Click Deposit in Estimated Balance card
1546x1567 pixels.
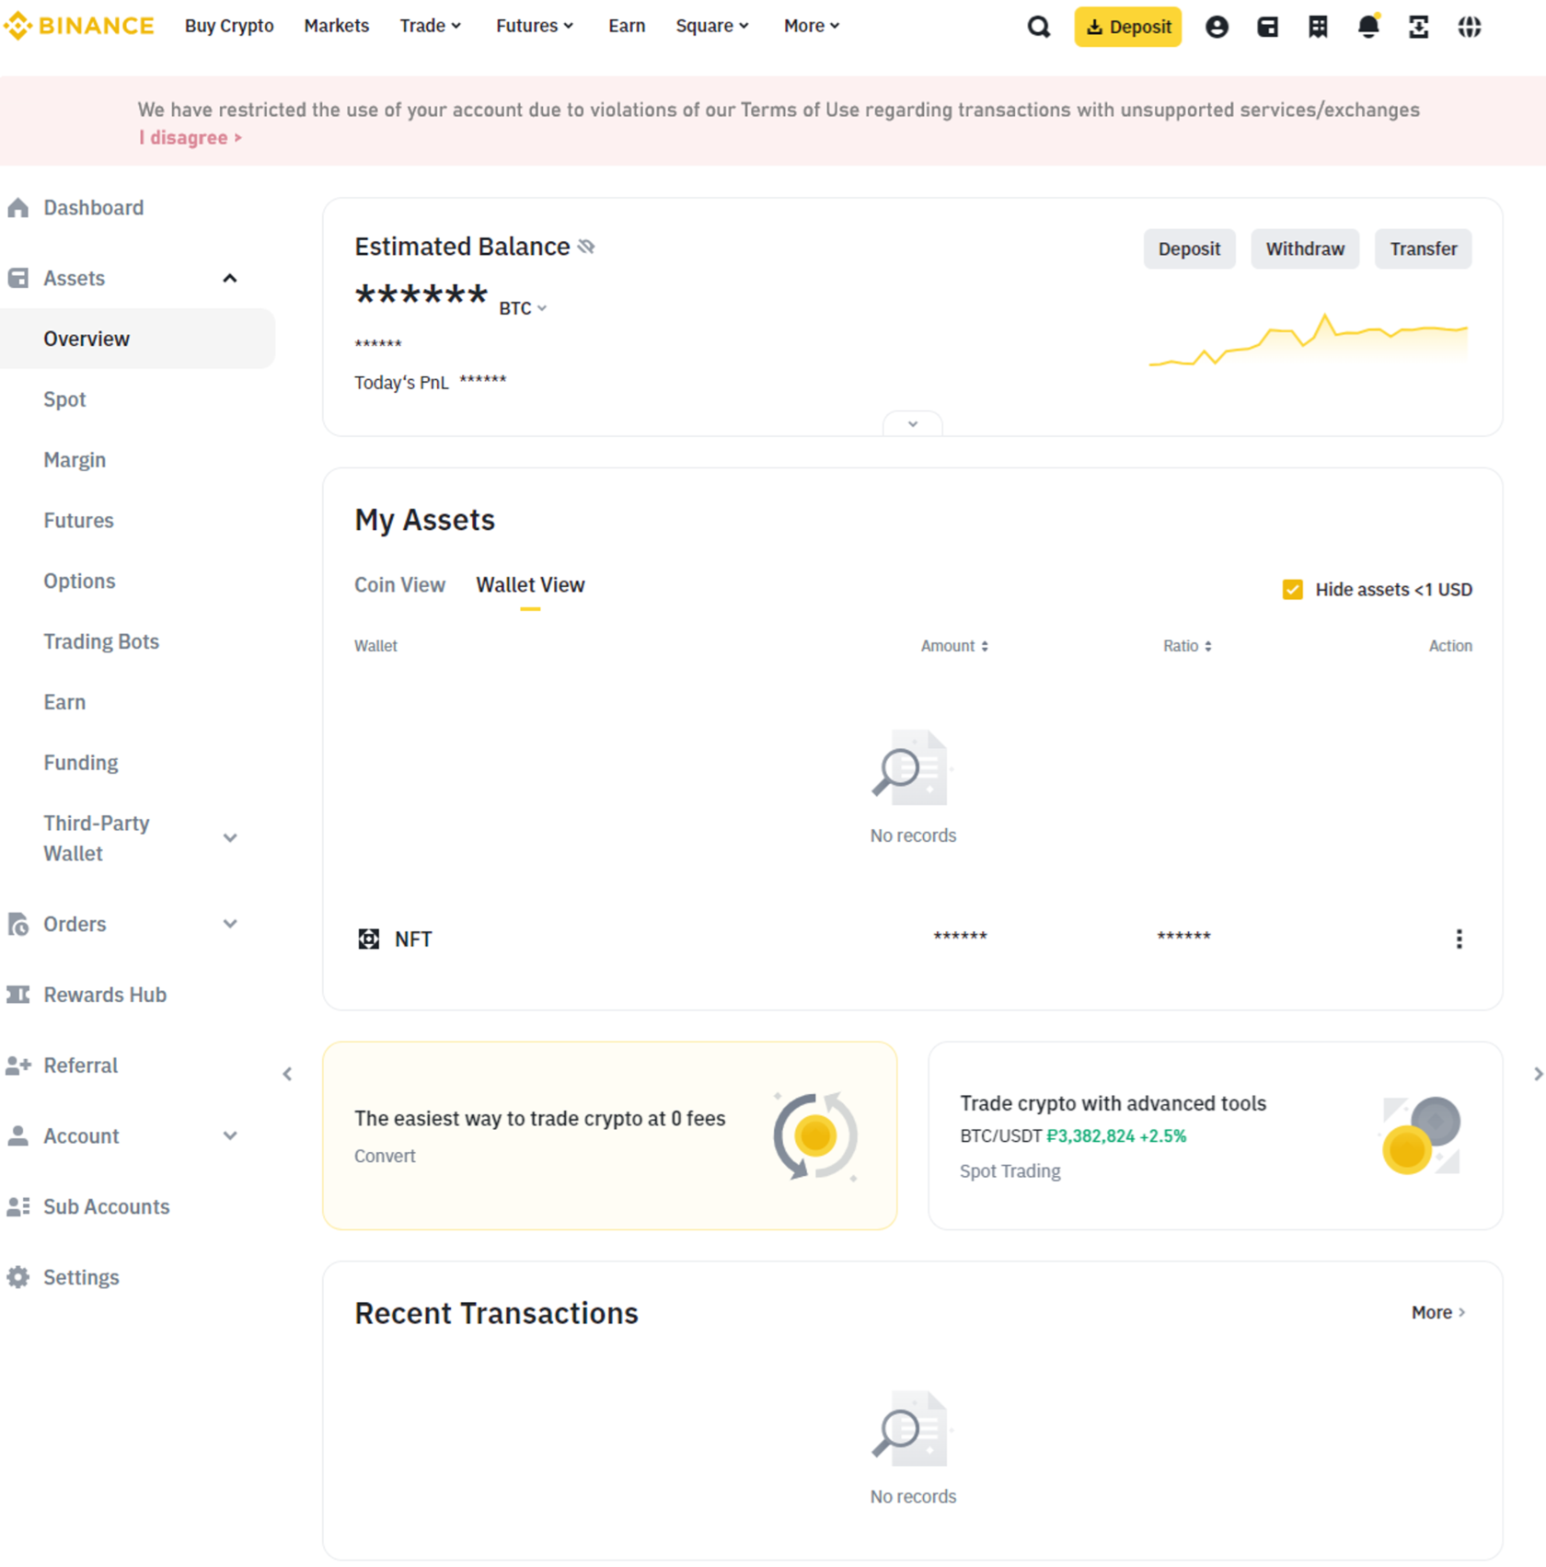pyautogui.click(x=1189, y=249)
